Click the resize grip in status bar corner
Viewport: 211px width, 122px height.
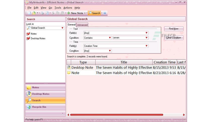pos(184,119)
